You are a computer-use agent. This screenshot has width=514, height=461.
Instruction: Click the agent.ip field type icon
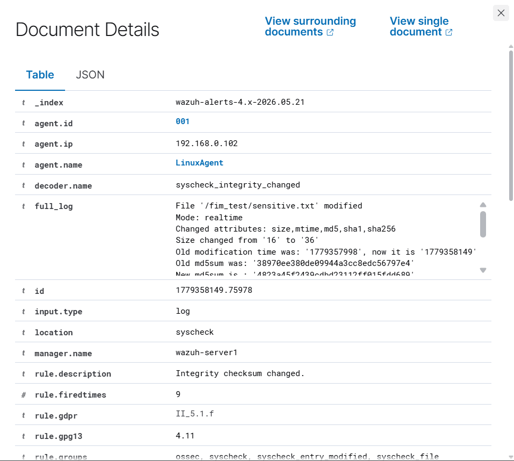[x=24, y=144]
